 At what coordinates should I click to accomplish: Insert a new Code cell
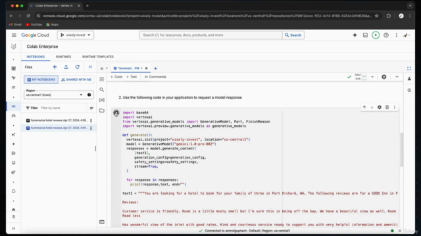click(x=116, y=77)
